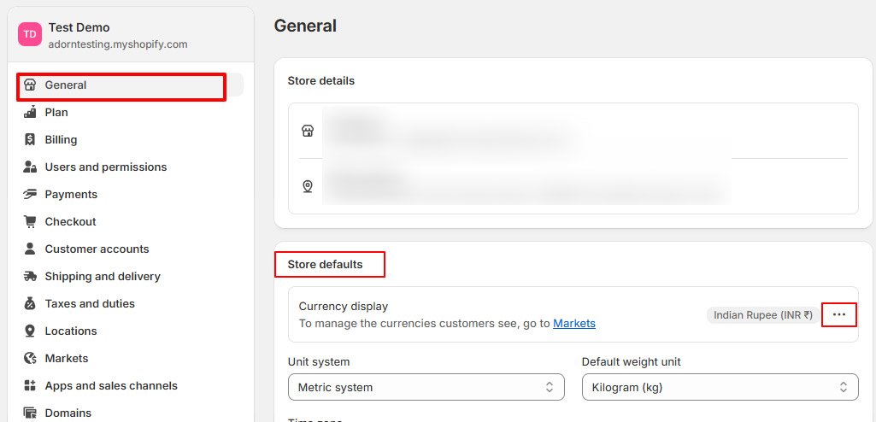This screenshot has height=422, width=876.
Task: Open Locations settings page
Action: tap(71, 331)
